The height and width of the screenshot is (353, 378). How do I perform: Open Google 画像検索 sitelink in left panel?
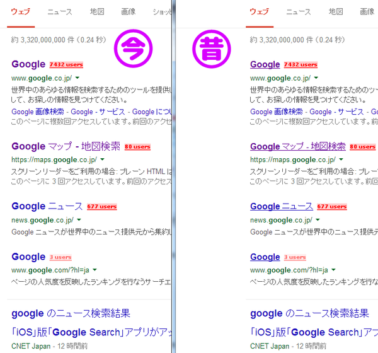click(38, 112)
